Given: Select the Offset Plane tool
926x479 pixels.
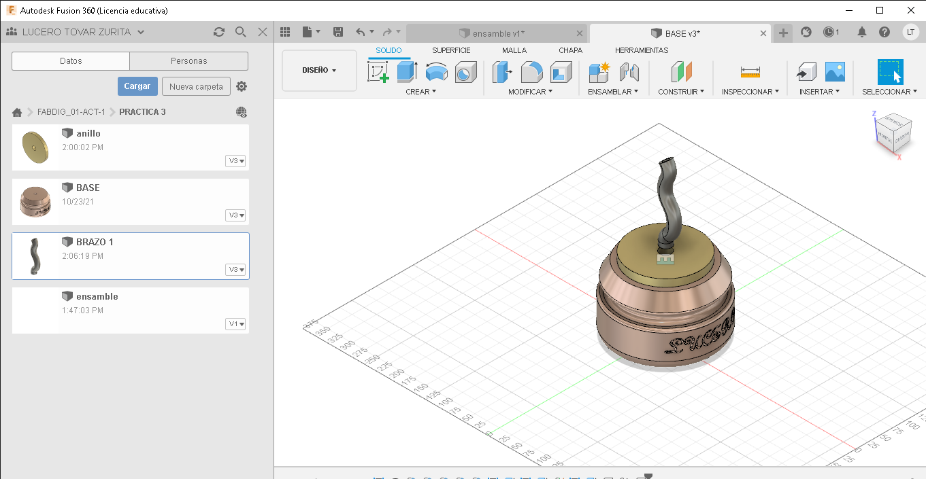Looking at the screenshot, I should tap(681, 71).
